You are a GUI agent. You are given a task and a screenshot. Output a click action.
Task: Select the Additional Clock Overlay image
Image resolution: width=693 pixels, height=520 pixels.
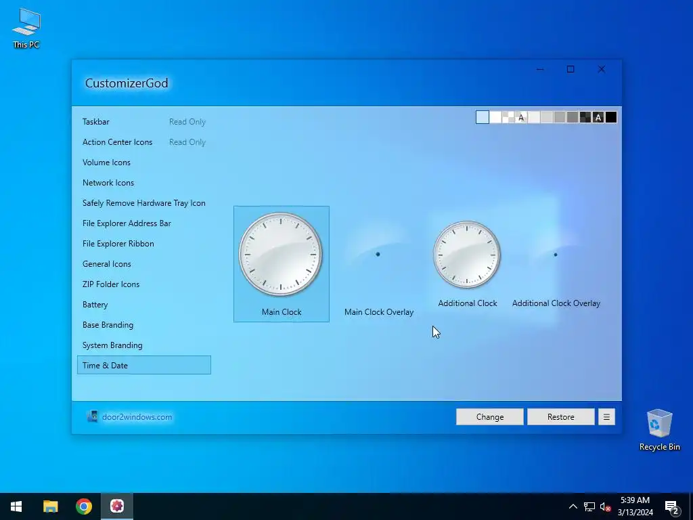[556, 263]
